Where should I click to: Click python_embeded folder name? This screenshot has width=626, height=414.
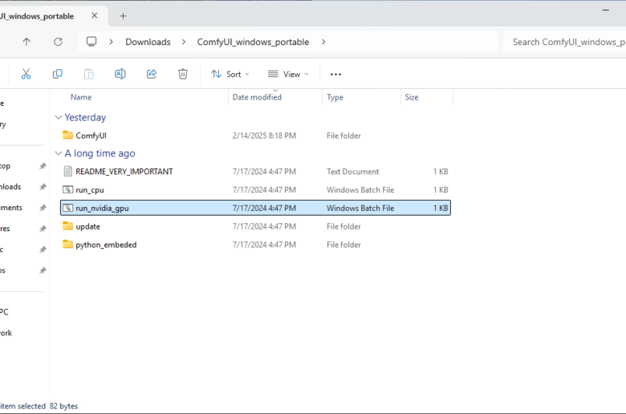point(106,245)
